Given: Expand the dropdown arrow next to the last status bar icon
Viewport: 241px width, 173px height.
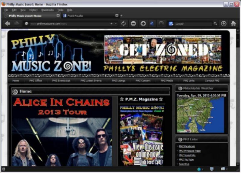Looking at the screenshot, I should coord(227,169).
